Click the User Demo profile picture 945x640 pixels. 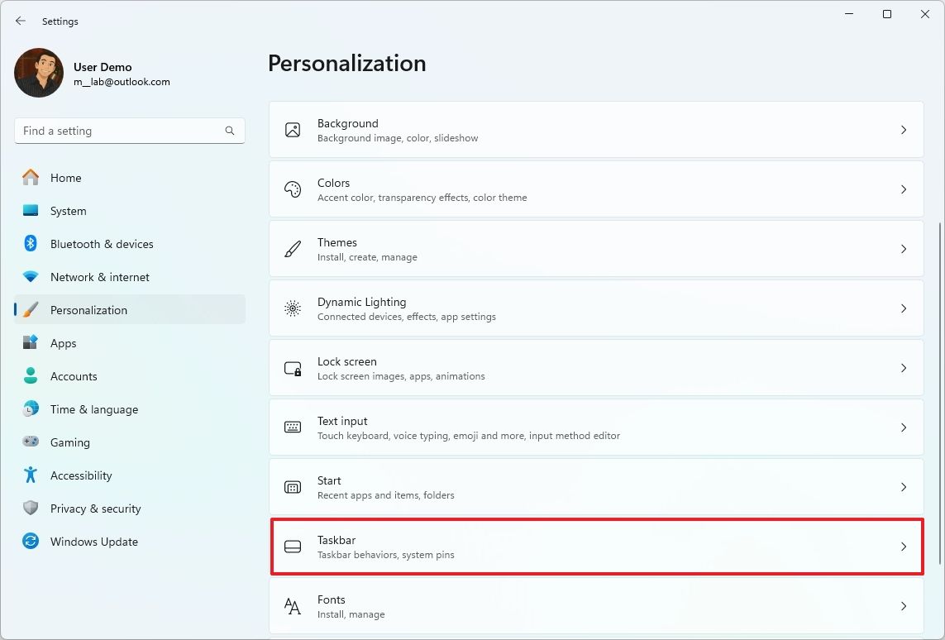[x=38, y=73]
